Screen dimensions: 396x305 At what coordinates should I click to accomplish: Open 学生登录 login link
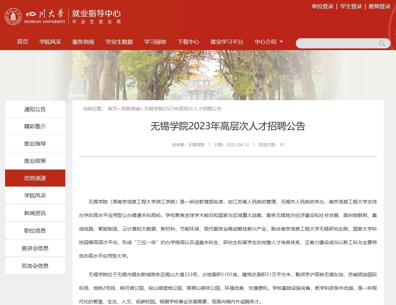[x=351, y=6]
